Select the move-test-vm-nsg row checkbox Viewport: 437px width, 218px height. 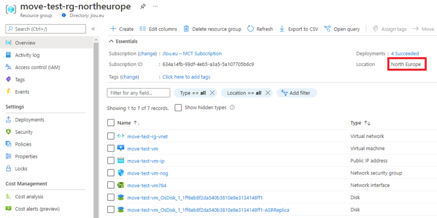pos(111,173)
